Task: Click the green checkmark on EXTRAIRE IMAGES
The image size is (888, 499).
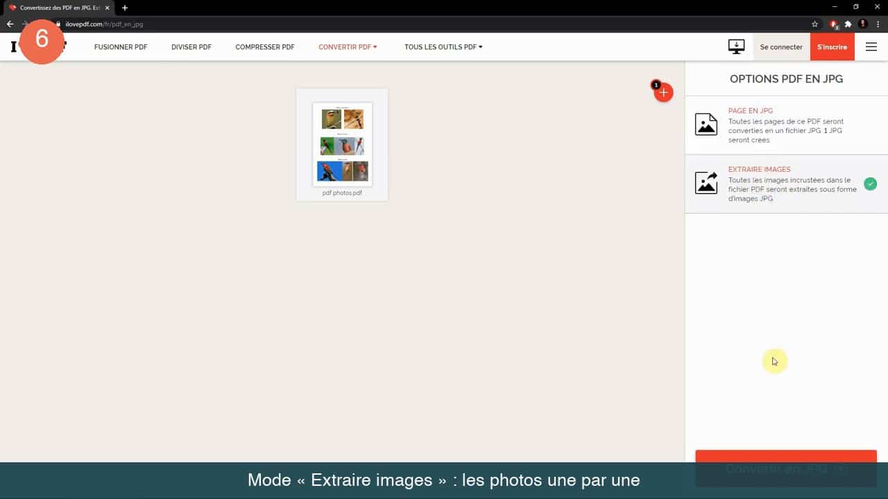Action: point(870,184)
